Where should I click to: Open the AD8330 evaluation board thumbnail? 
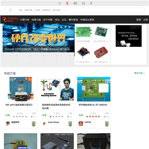click(x=83, y=32)
